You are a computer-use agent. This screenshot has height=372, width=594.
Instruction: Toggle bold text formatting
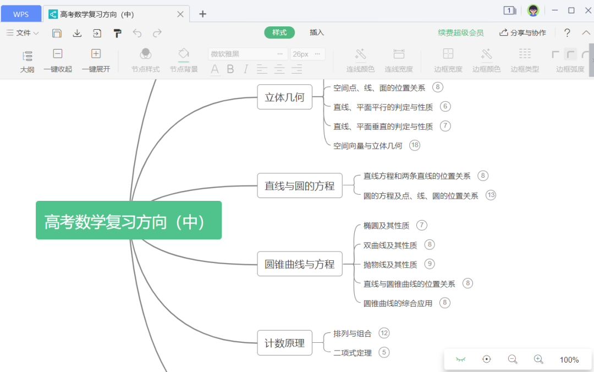[230, 69]
